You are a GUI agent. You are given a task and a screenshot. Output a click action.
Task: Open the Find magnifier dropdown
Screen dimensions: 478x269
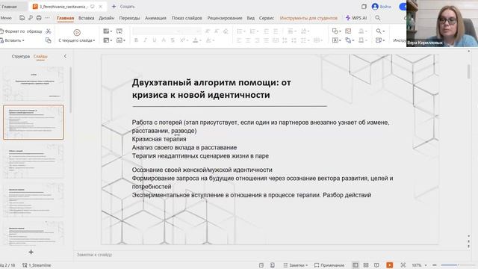click(x=383, y=31)
